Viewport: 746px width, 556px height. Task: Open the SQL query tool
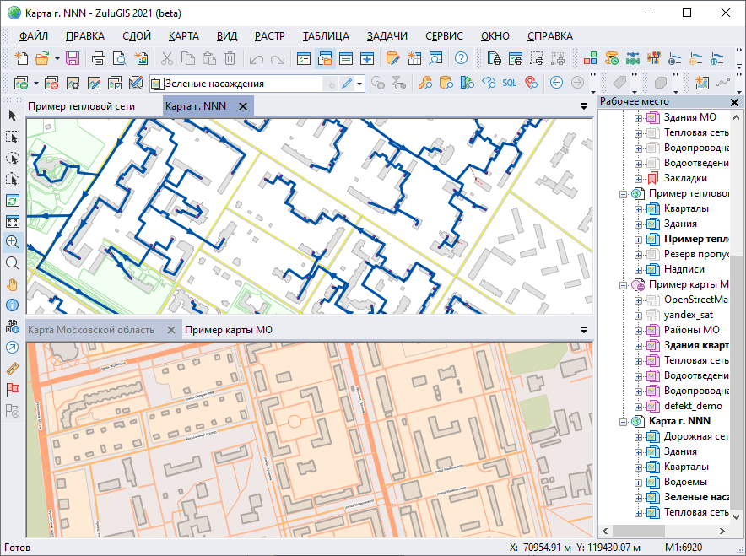(x=510, y=83)
